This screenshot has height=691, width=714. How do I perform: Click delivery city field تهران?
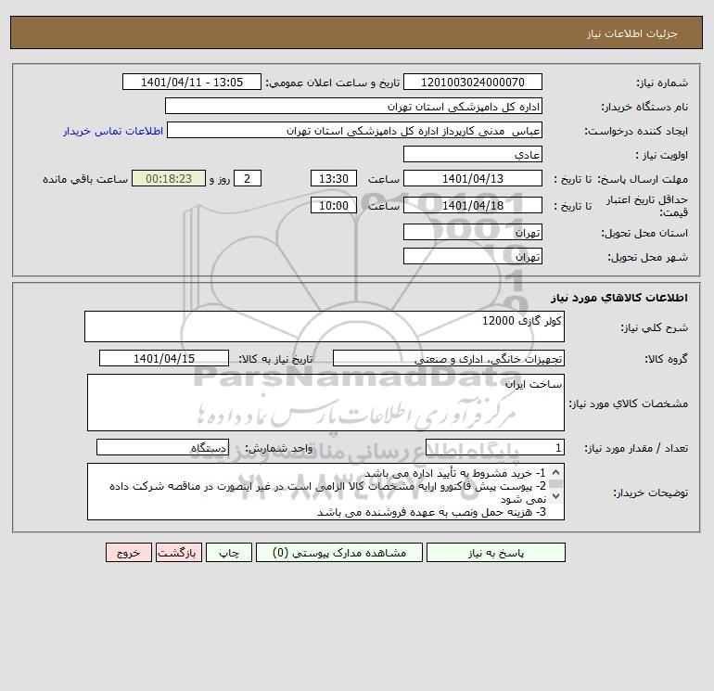coord(473,256)
